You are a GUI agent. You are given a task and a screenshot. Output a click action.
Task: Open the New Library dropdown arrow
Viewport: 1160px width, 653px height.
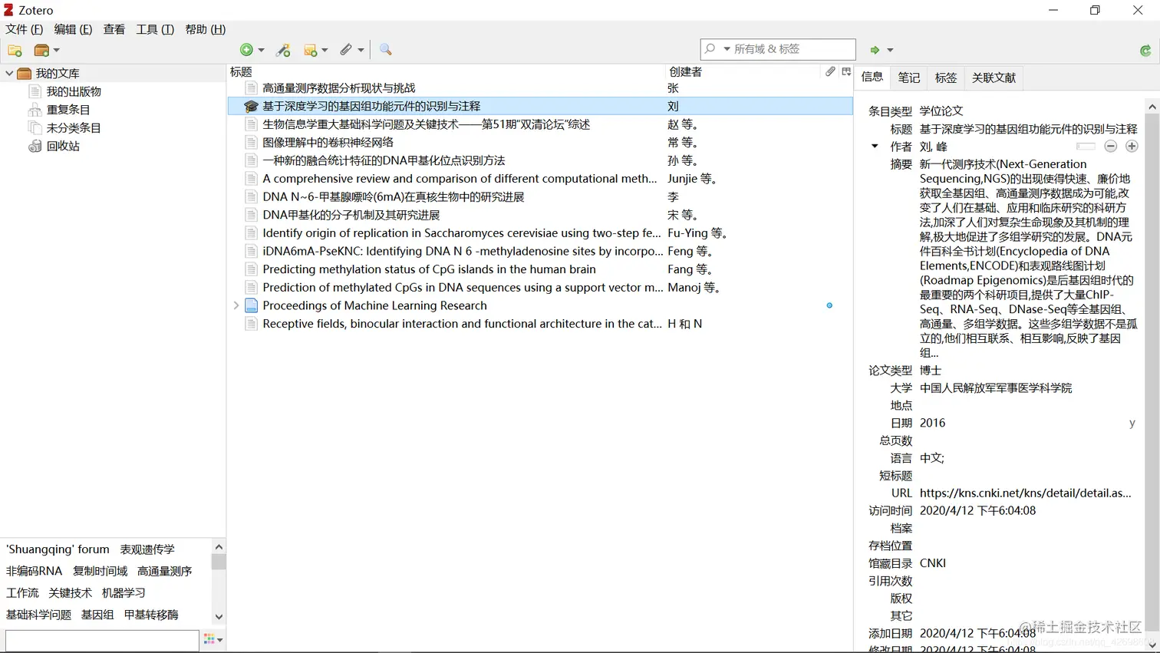coord(57,51)
